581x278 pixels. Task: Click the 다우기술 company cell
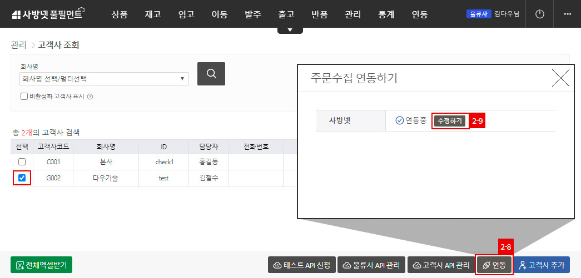tap(106, 178)
